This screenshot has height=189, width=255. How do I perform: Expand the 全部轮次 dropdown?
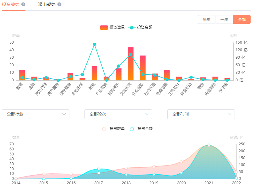pos(118,114)
